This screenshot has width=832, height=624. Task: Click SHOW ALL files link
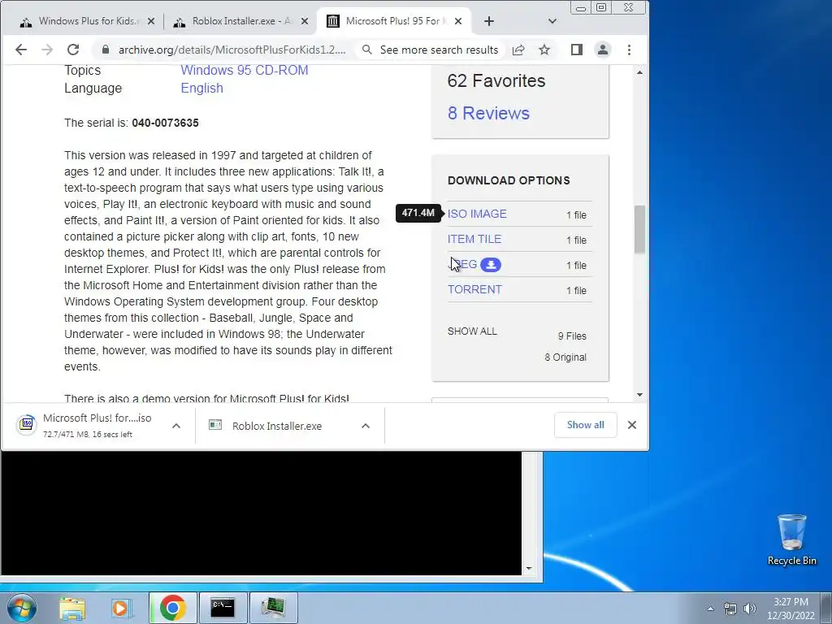pyautogui.click(x=472, y=331)
